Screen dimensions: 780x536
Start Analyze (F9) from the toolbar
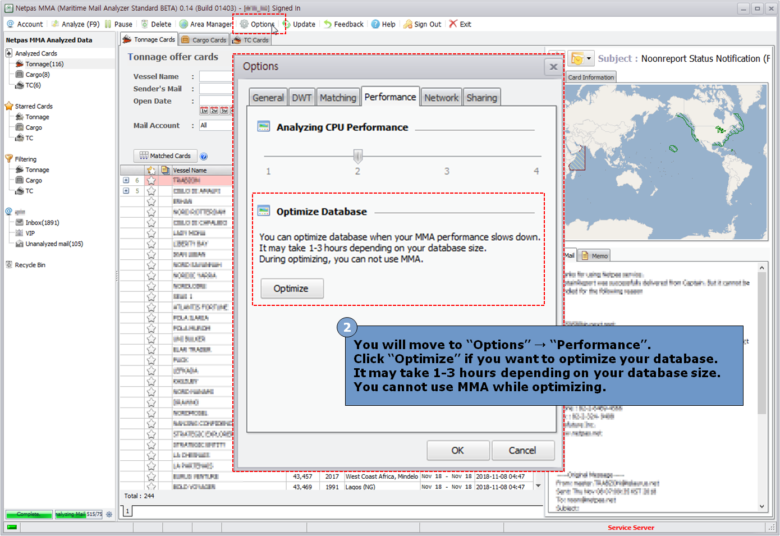(75, 24)
